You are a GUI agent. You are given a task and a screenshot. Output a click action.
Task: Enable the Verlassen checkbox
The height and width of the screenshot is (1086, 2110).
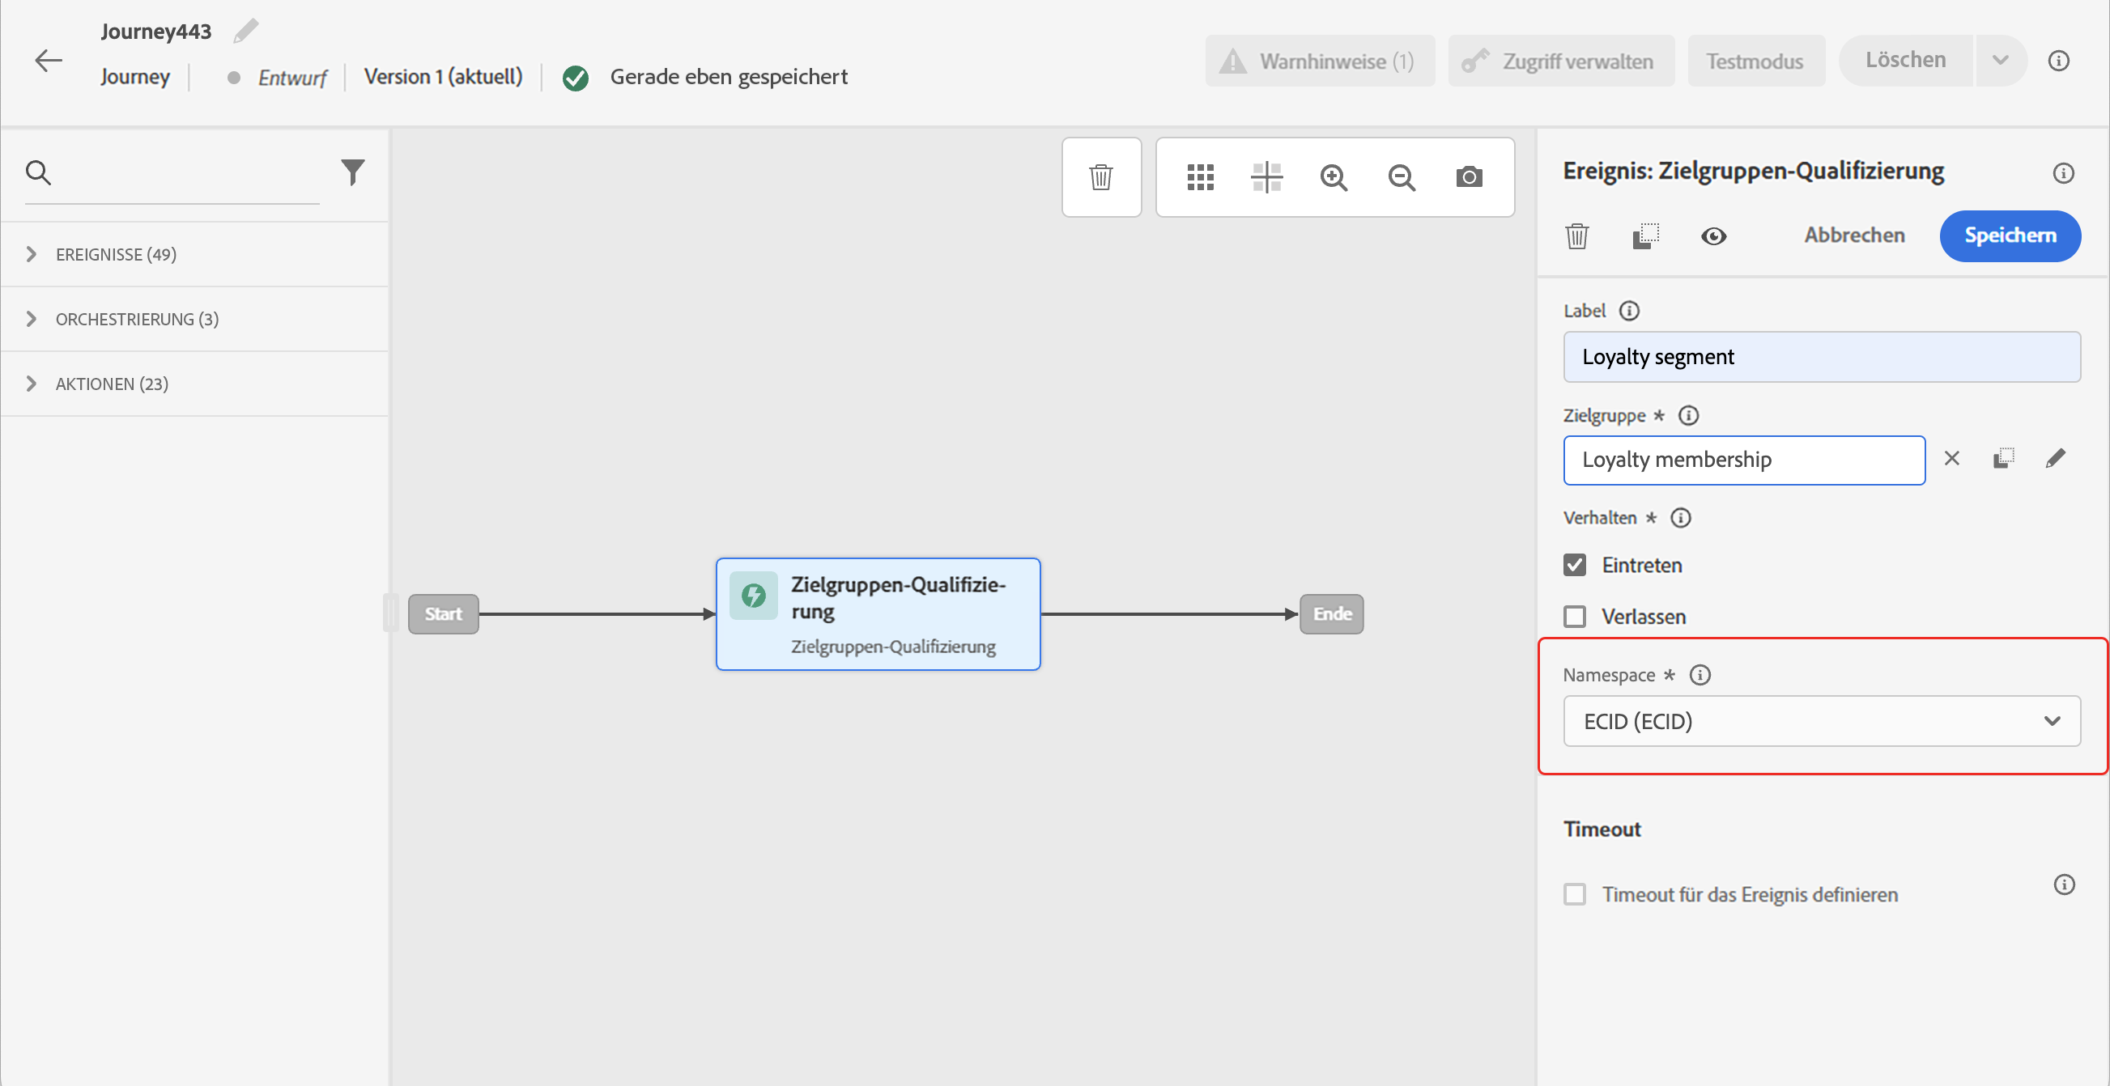(1574, 617)
